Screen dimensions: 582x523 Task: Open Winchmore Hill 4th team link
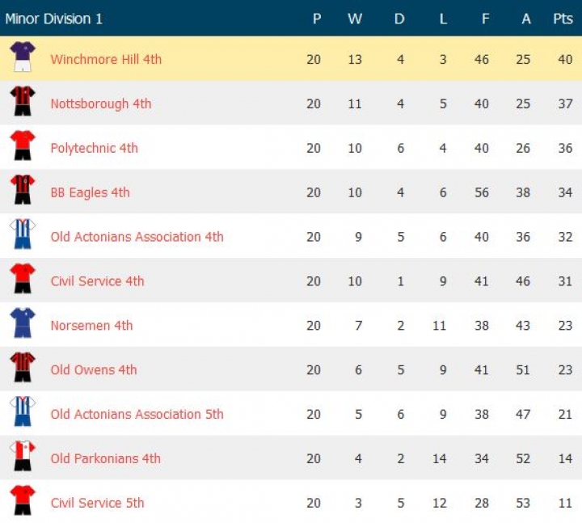point(106,59)
